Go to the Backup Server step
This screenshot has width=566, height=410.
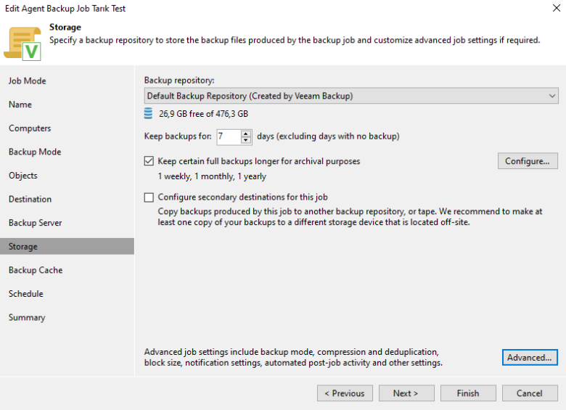(x=36, y=223)
